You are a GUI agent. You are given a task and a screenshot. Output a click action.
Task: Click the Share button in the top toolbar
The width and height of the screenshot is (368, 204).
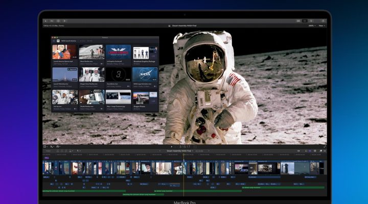click(x=323, y=21)
